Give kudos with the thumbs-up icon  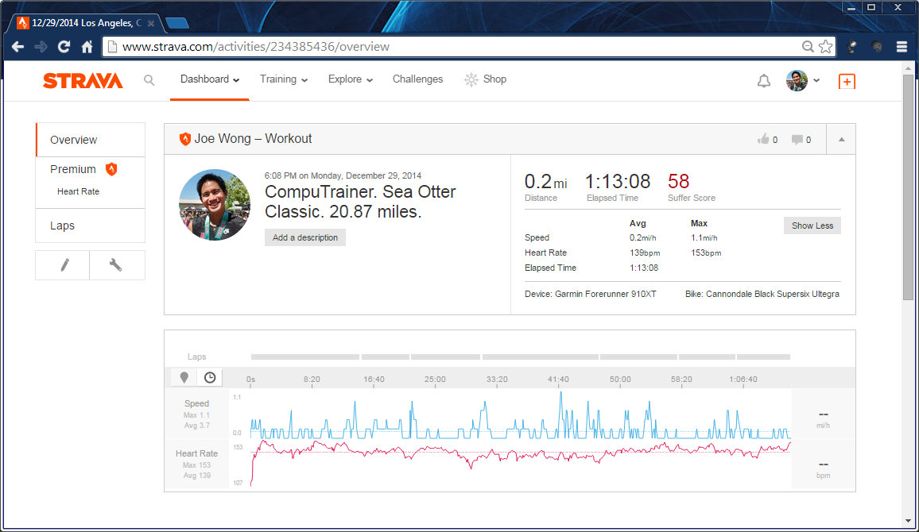tap(764, 139)
